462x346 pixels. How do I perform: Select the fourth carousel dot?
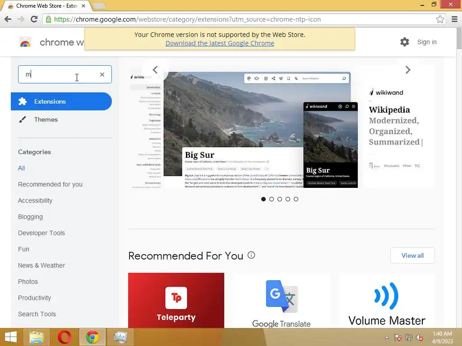288,199
